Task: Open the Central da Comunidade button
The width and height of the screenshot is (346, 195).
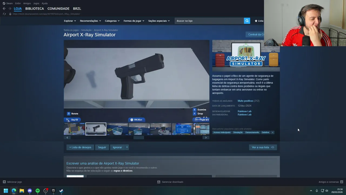Action: click(255, 34)
